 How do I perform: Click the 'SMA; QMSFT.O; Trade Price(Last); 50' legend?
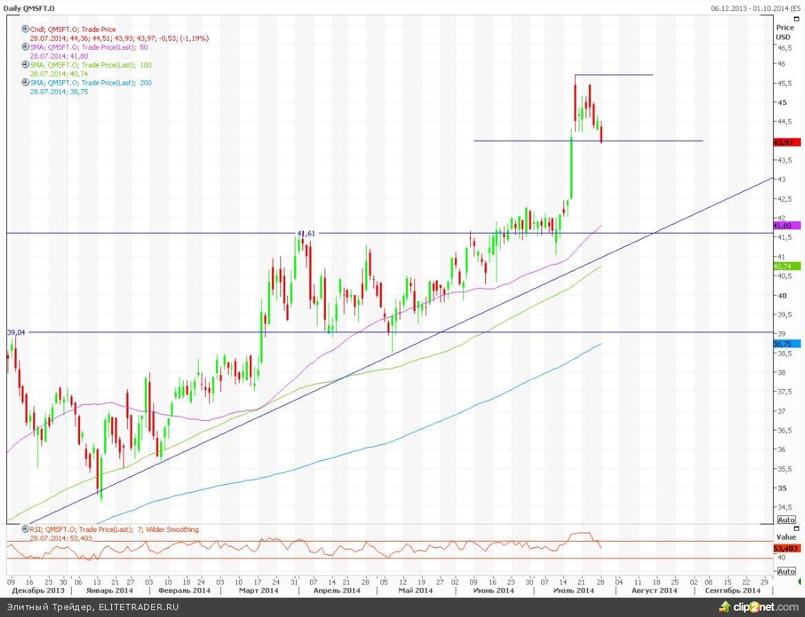[88, 47]
